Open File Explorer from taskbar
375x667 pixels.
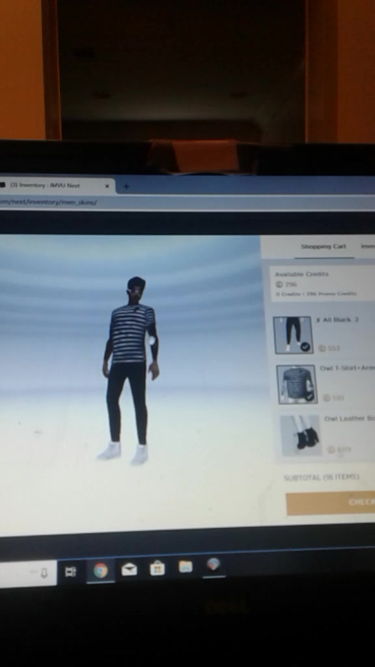(186, 567)
